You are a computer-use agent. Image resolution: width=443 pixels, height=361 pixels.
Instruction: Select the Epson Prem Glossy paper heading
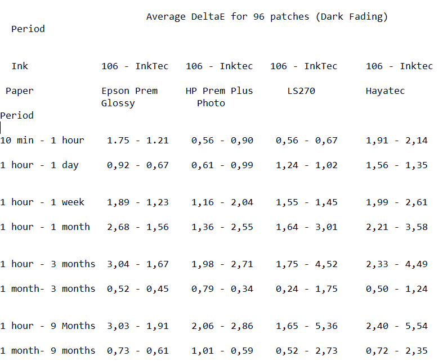click(x=129, y=97)
